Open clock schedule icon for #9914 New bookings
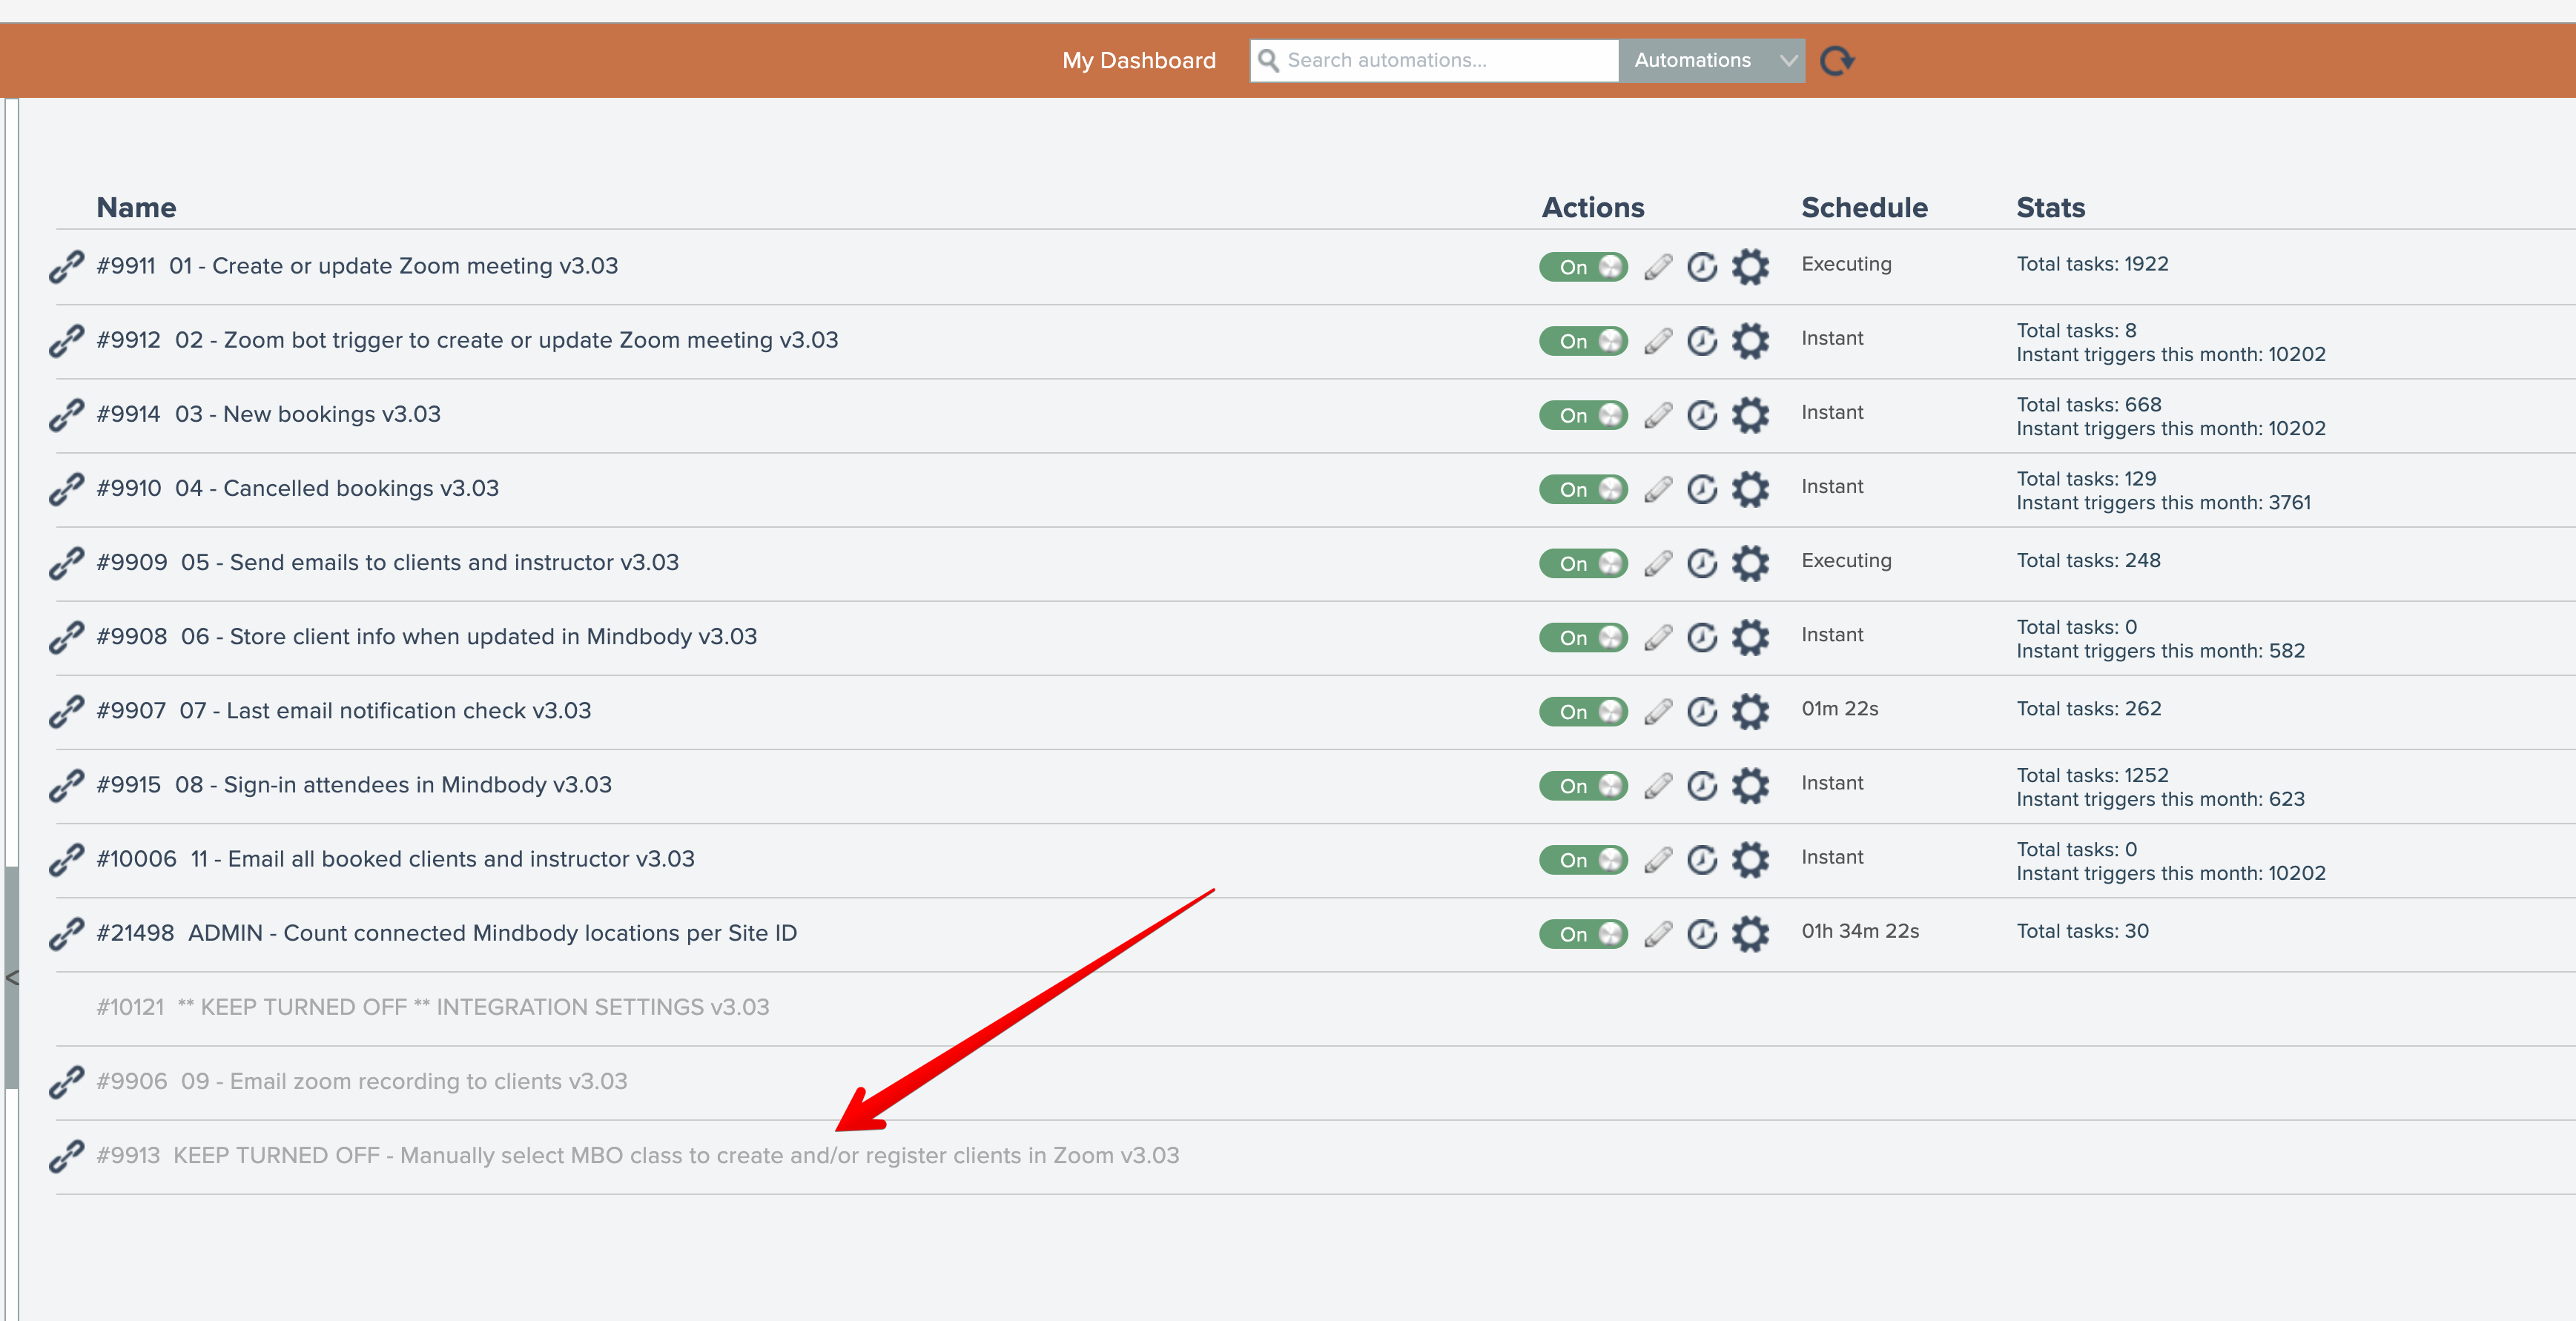2576x1321 pixels. point(1702,415)
